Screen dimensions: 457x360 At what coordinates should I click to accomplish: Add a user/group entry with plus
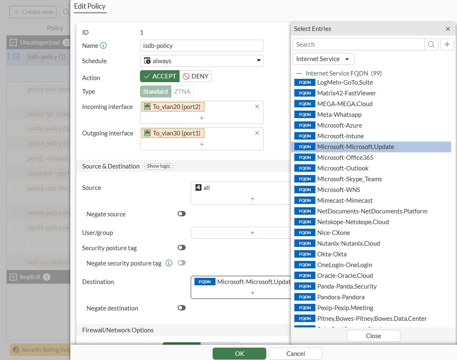[252, 232]
